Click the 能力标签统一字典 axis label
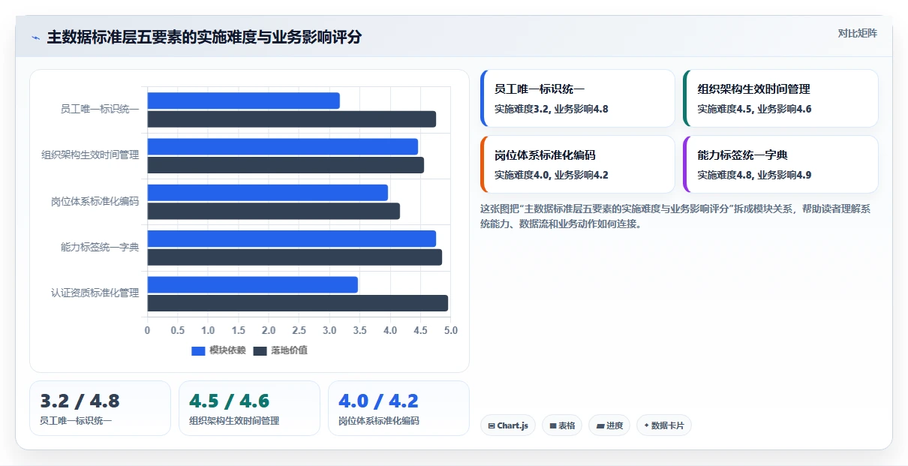Viewport: 908px width, 466px height. point(100,247)
